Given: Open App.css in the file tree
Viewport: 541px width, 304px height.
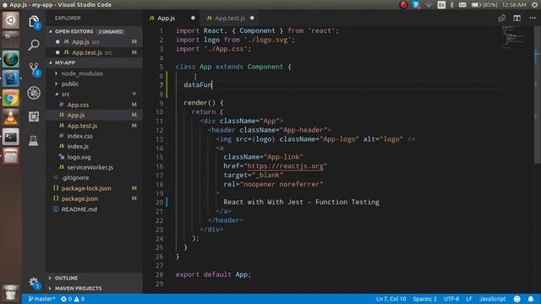Looking at the screenshot, I should coord(94,105).
